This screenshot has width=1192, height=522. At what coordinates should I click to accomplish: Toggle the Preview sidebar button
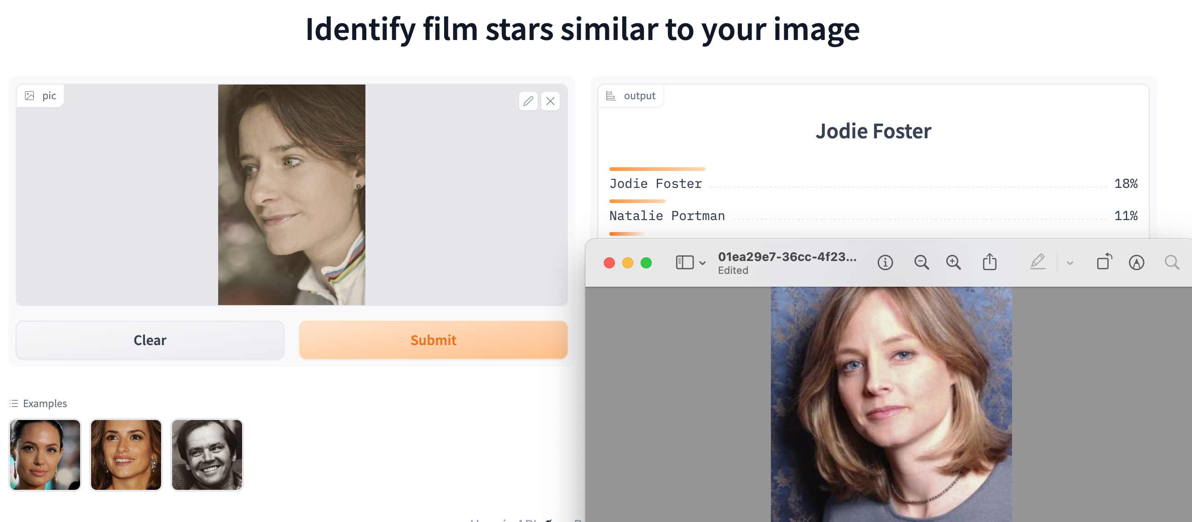click(685, 262)
